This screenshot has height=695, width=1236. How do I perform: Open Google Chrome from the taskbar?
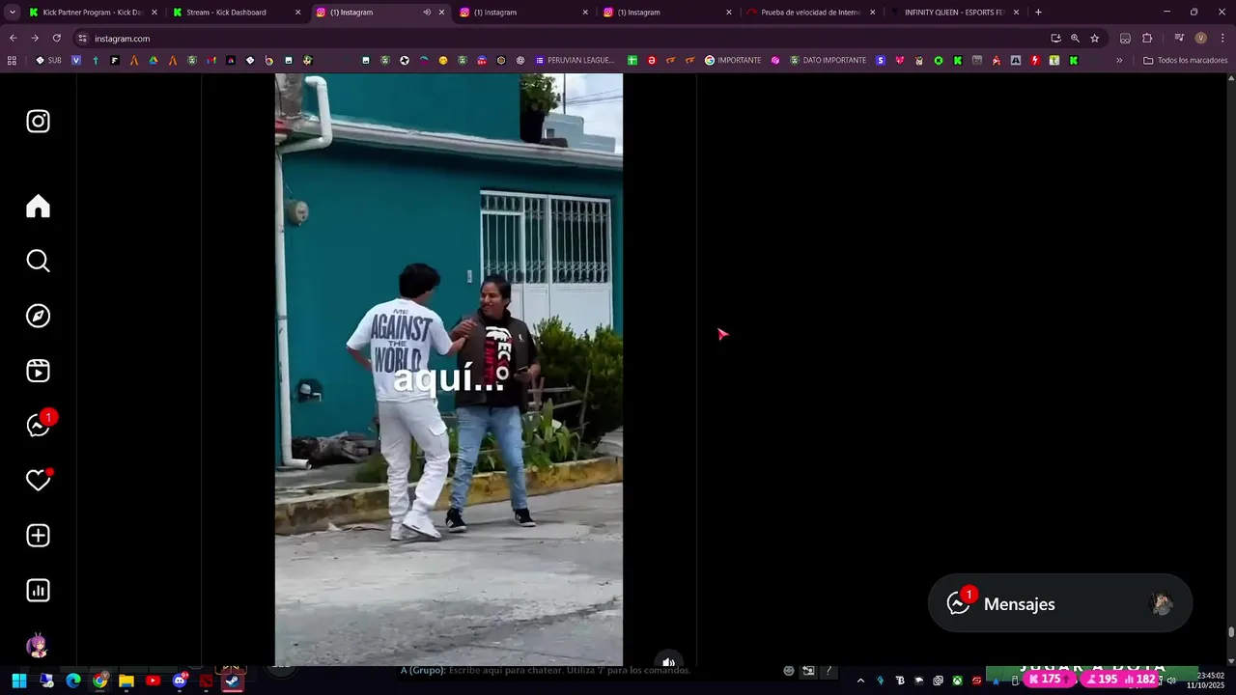click(x=99, y=681)
